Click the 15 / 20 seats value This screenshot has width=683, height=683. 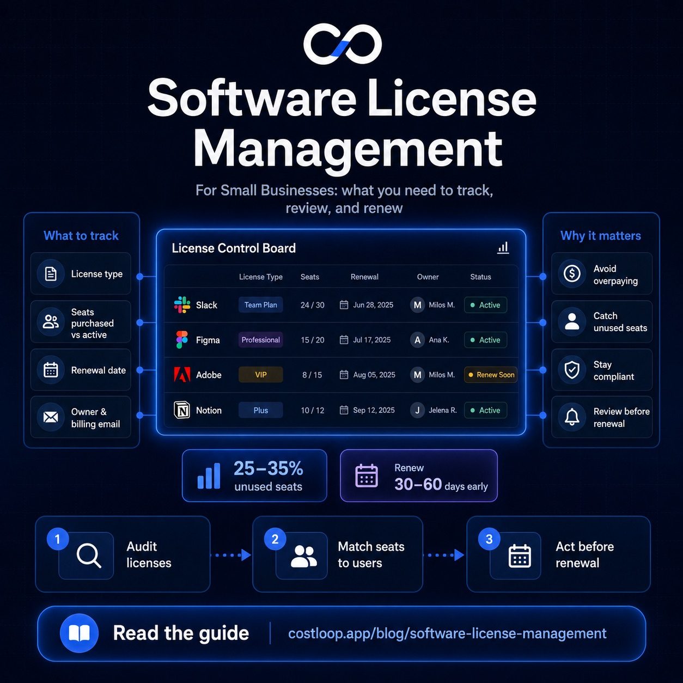click(x=312, y=340)
